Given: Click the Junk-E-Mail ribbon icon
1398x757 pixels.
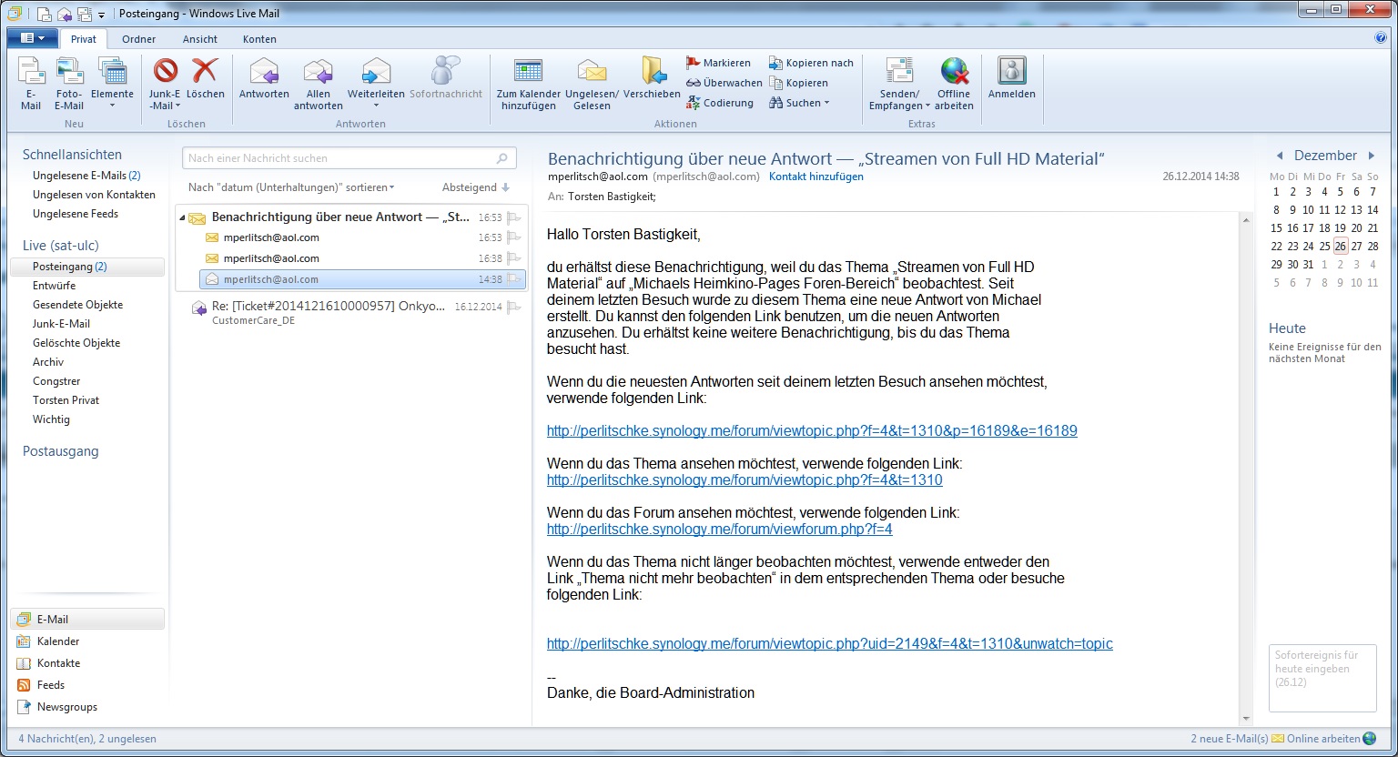Looking at the screenshot, I should pos(165,73).
